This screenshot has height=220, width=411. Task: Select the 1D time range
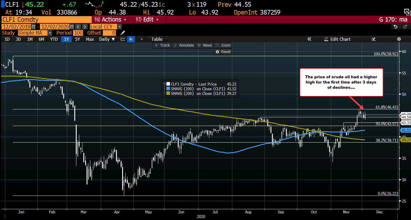7,39
